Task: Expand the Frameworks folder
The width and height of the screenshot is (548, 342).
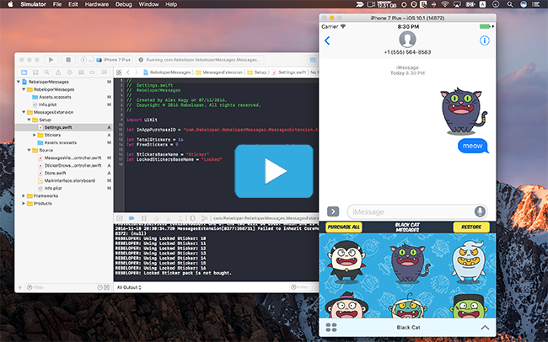Action: 24,195
